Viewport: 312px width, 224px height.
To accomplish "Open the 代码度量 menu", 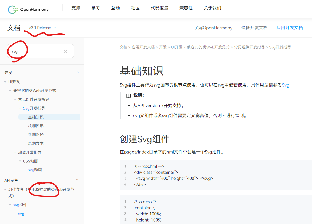I will 159,8.
